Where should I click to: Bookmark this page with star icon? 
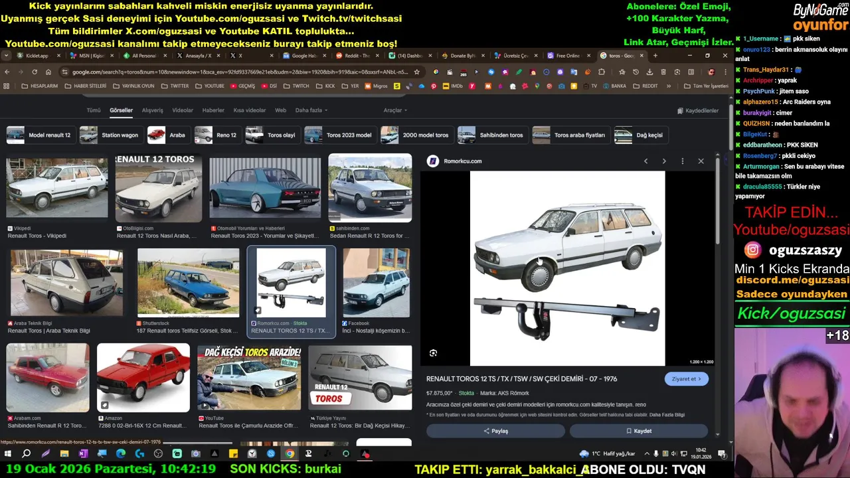416,72
